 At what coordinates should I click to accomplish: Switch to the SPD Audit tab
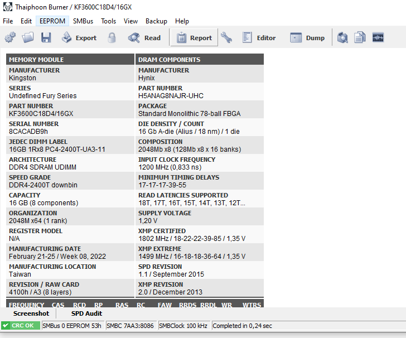tap(86, 313)
